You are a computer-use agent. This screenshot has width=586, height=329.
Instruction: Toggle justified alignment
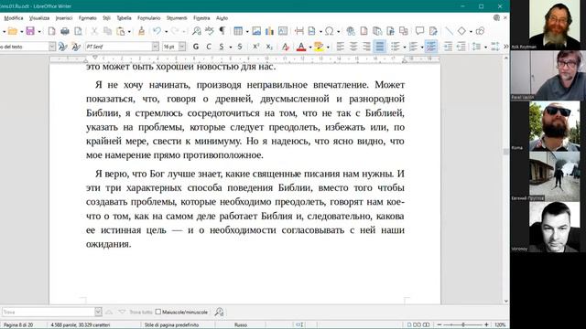(380, 47)
